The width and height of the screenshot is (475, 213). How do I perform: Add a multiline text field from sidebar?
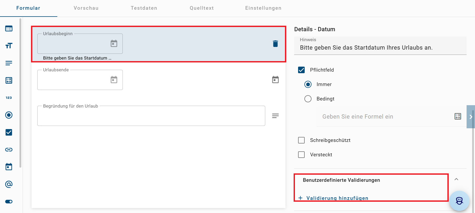[9, 63]
